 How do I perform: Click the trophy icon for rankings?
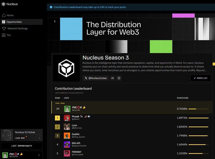[4, 28]
